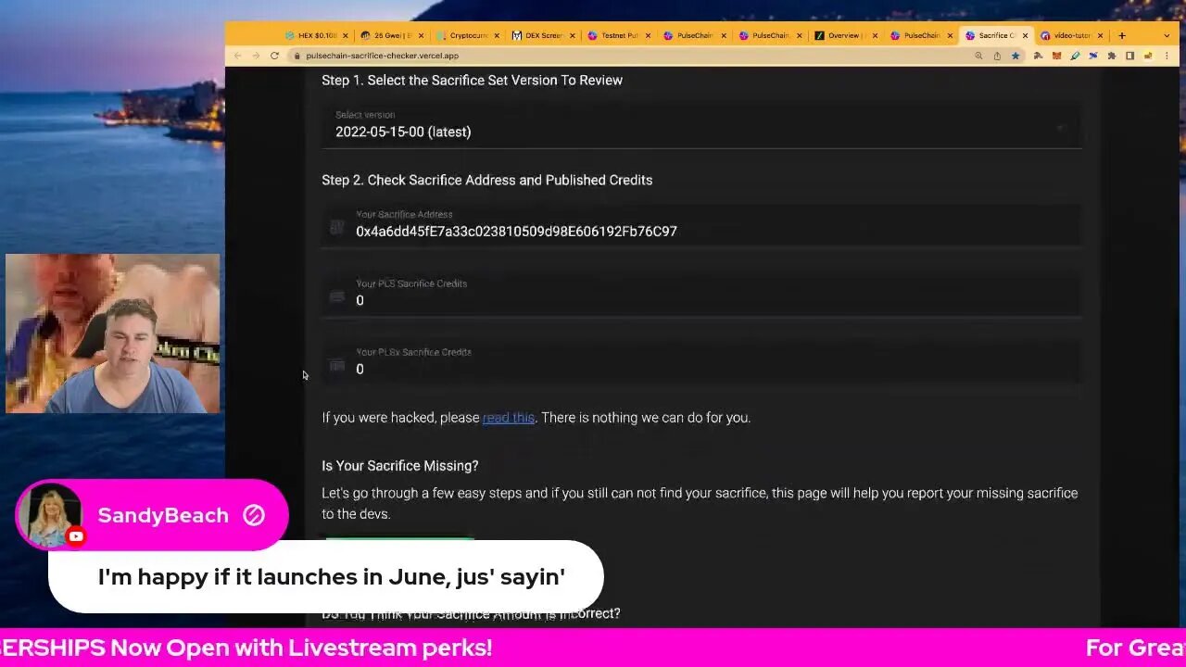This screenshot has height=667, width=1186.
Task: Go back to the previous page
Action: pos(237,56)
